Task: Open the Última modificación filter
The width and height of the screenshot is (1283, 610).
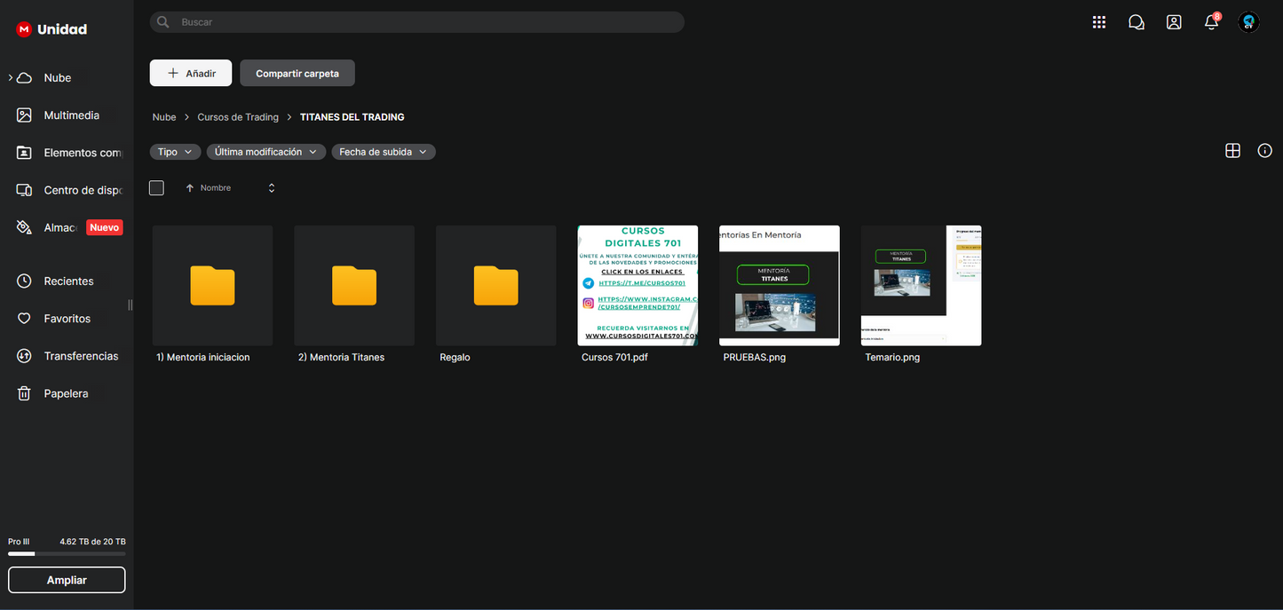Action: [x=265, y=152]
